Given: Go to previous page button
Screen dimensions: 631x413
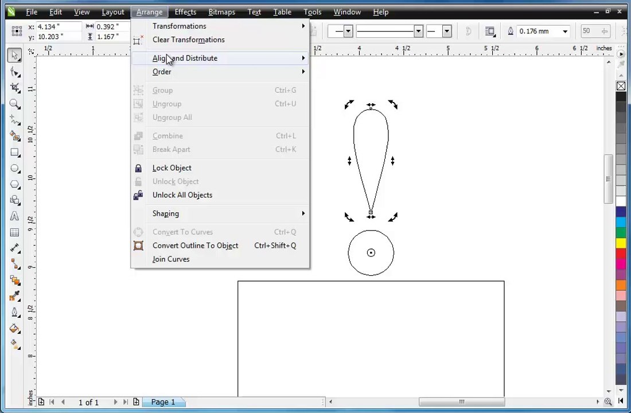Looking at the screenshot, I should [63, 402].
